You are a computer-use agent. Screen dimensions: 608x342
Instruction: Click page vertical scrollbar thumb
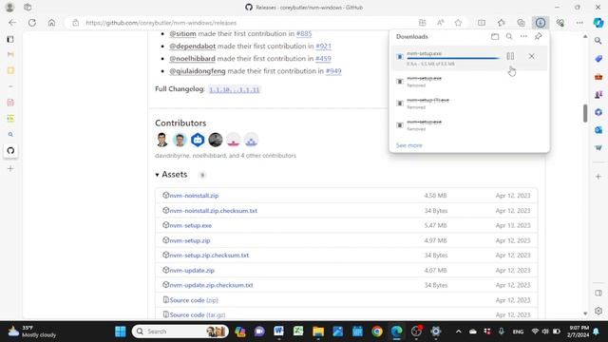tap(585, 114)
